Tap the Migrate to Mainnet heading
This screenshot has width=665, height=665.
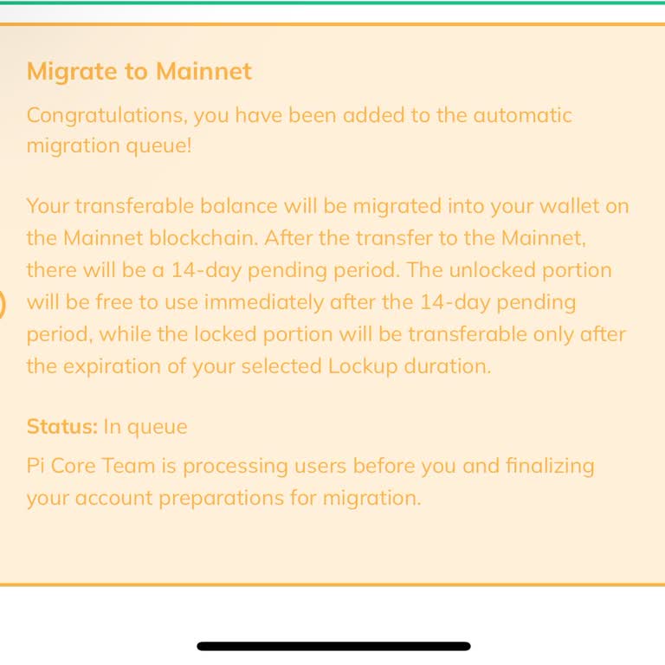pyautogui.click(x=139, y=71)
